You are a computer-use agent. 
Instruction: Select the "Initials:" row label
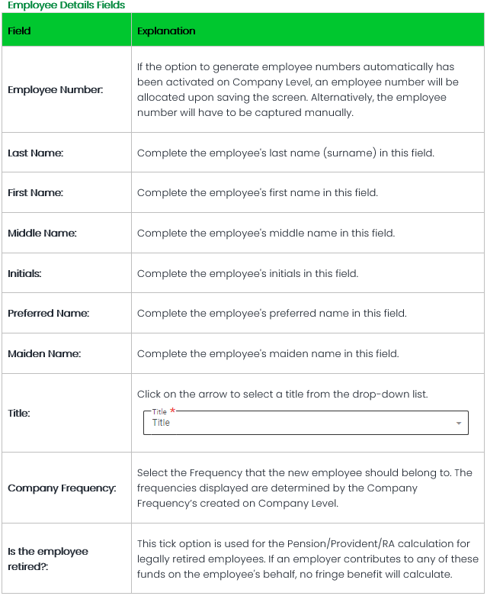point(24,273)
